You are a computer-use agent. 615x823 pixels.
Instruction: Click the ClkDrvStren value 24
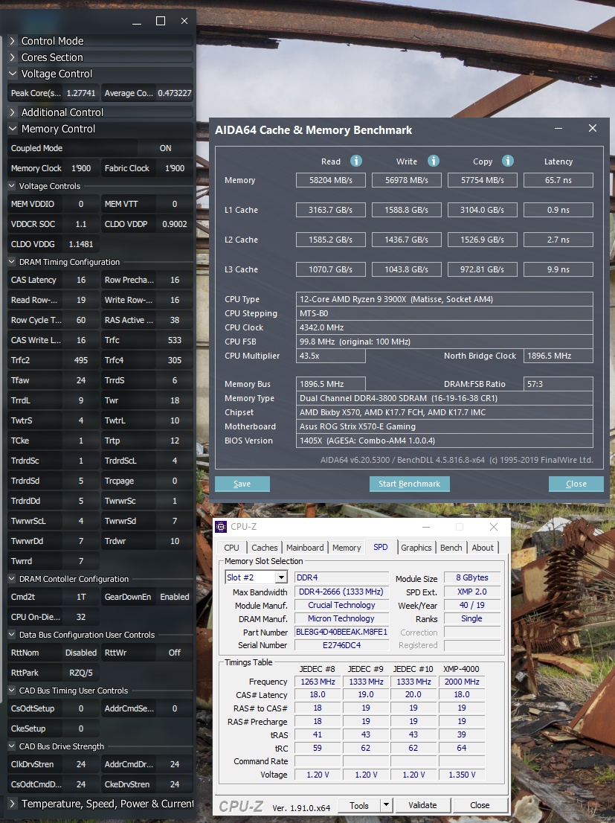pyautogui.click(x=81, y=764)
